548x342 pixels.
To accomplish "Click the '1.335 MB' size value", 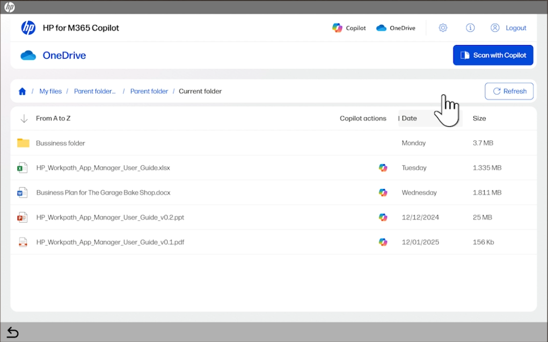I will coord(487,168).
